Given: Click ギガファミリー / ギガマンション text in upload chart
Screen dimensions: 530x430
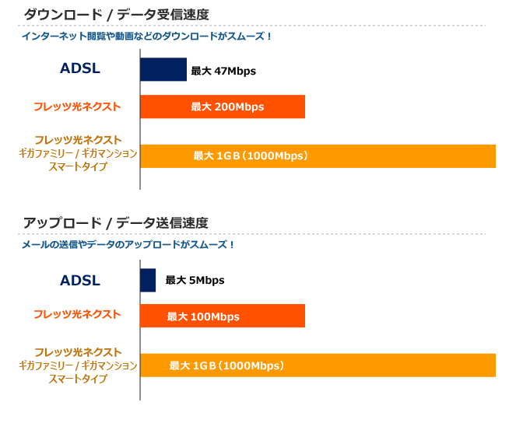Looking at the screenshot, I should (78, 365).
